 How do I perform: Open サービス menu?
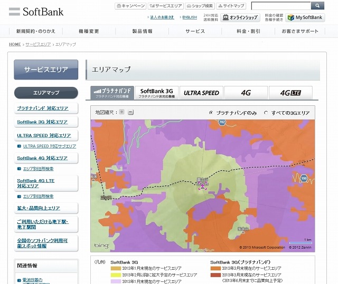pyautogui.click(x=195, y=31)
